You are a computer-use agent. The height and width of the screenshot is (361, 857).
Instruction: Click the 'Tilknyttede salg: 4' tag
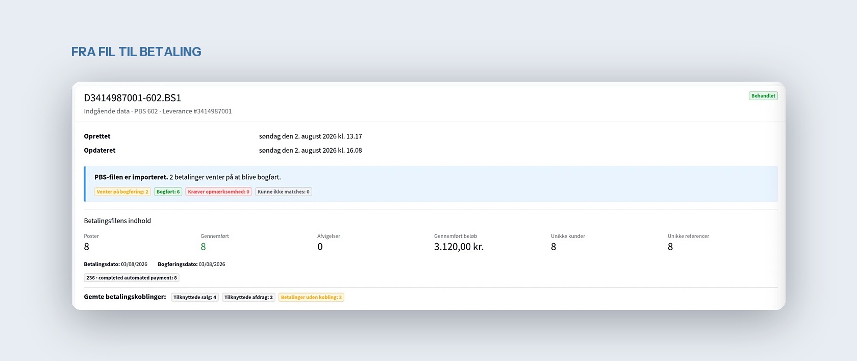[195, 297]
